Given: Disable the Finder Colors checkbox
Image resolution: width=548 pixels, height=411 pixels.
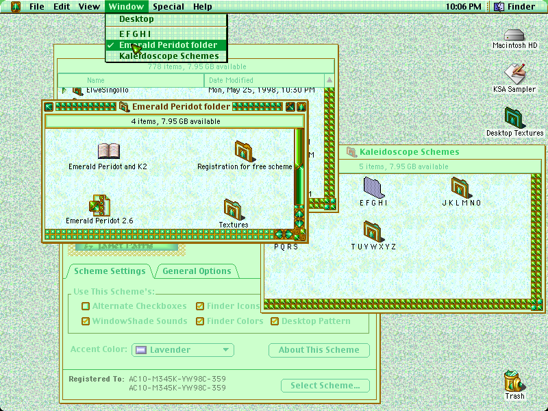Looking at the screenshot, I should point(200,321).
